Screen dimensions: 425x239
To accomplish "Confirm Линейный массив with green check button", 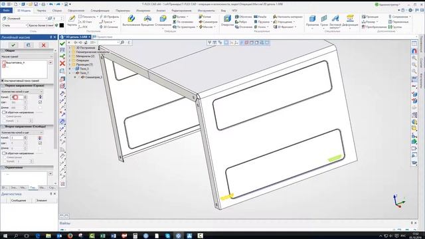I will [x=13, y=45].
